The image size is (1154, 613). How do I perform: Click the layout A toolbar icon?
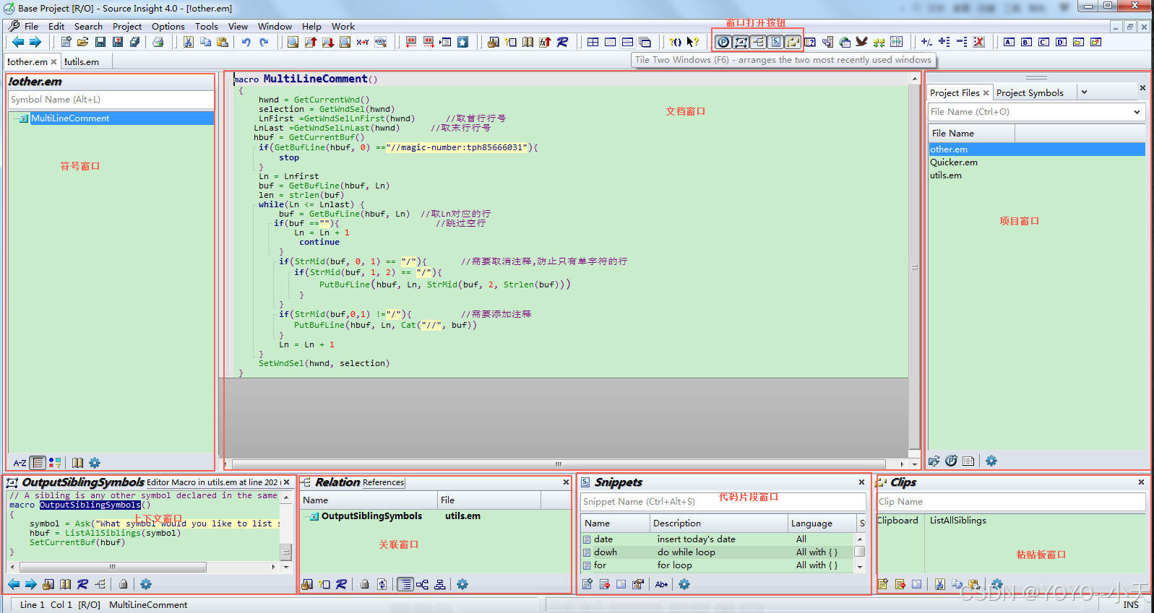click(x=1009, y=42)
